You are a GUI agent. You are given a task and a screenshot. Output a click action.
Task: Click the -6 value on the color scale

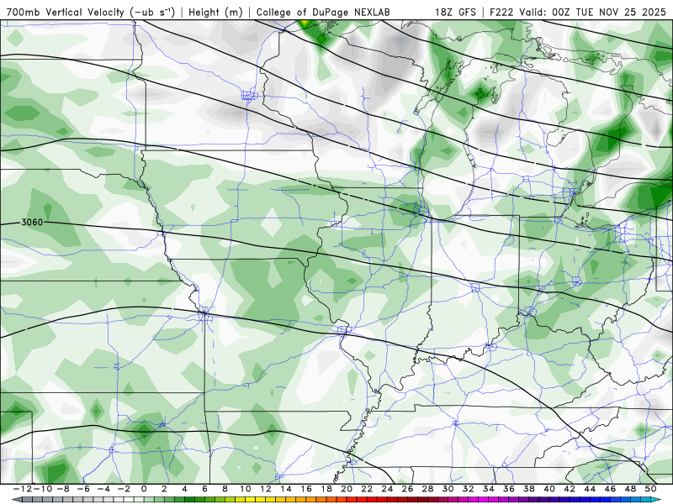click(x=83, y=489)
